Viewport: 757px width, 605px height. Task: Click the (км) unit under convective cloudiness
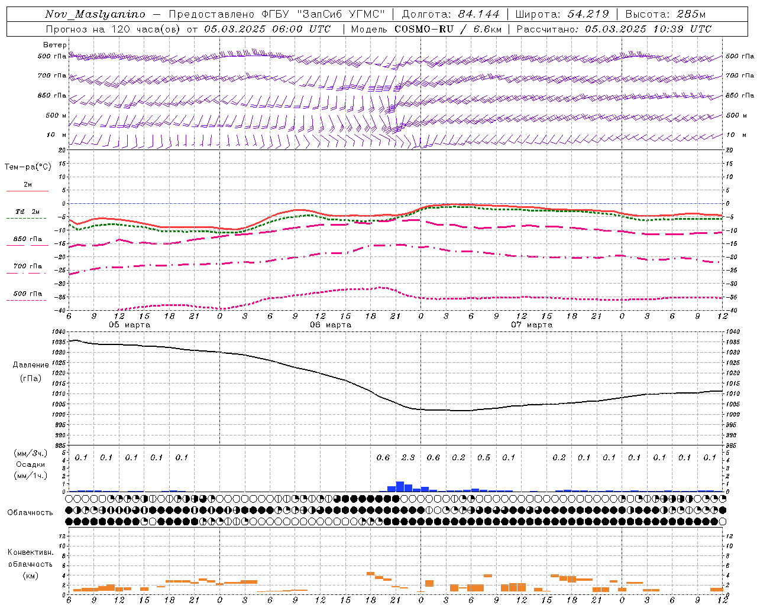pyautogui.click(x=30, y=575)
